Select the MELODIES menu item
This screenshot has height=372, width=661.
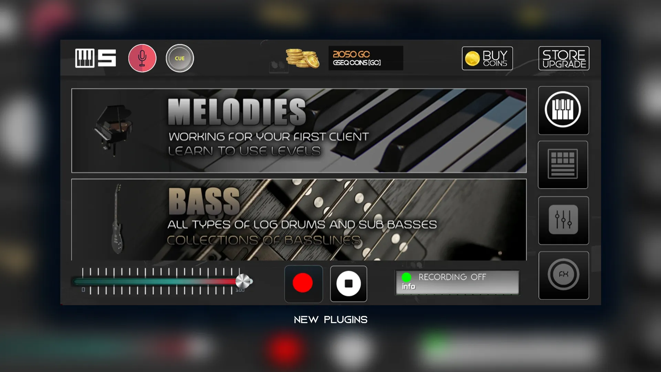(x=299, y=131)
